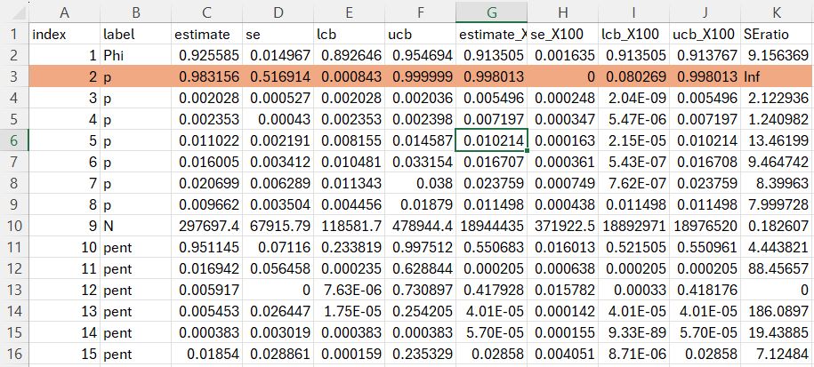The height and width of the screenshot is (367, 814).
Task: Click the fill handle of cell G6
Action: 528,151
